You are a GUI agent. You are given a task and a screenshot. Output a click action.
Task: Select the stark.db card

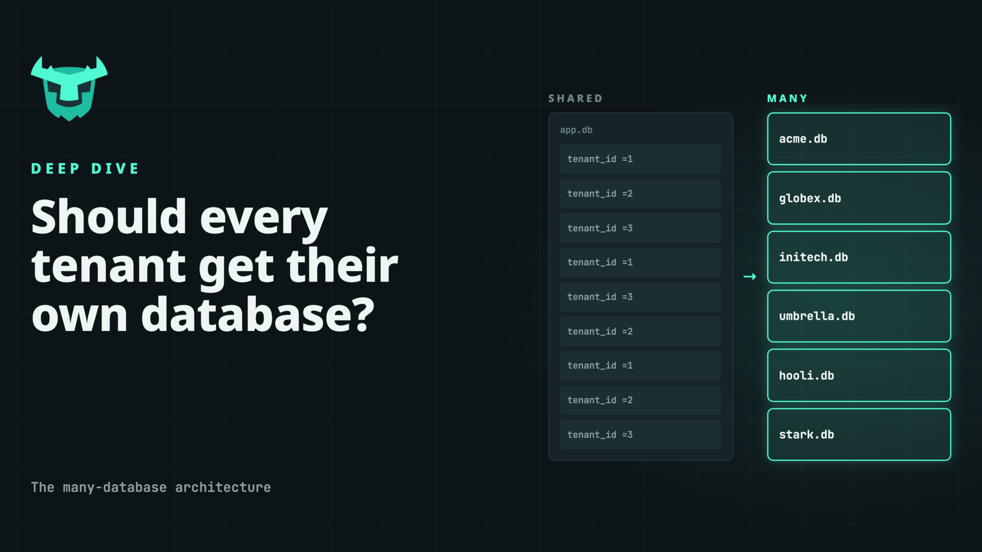coord(859,434)
